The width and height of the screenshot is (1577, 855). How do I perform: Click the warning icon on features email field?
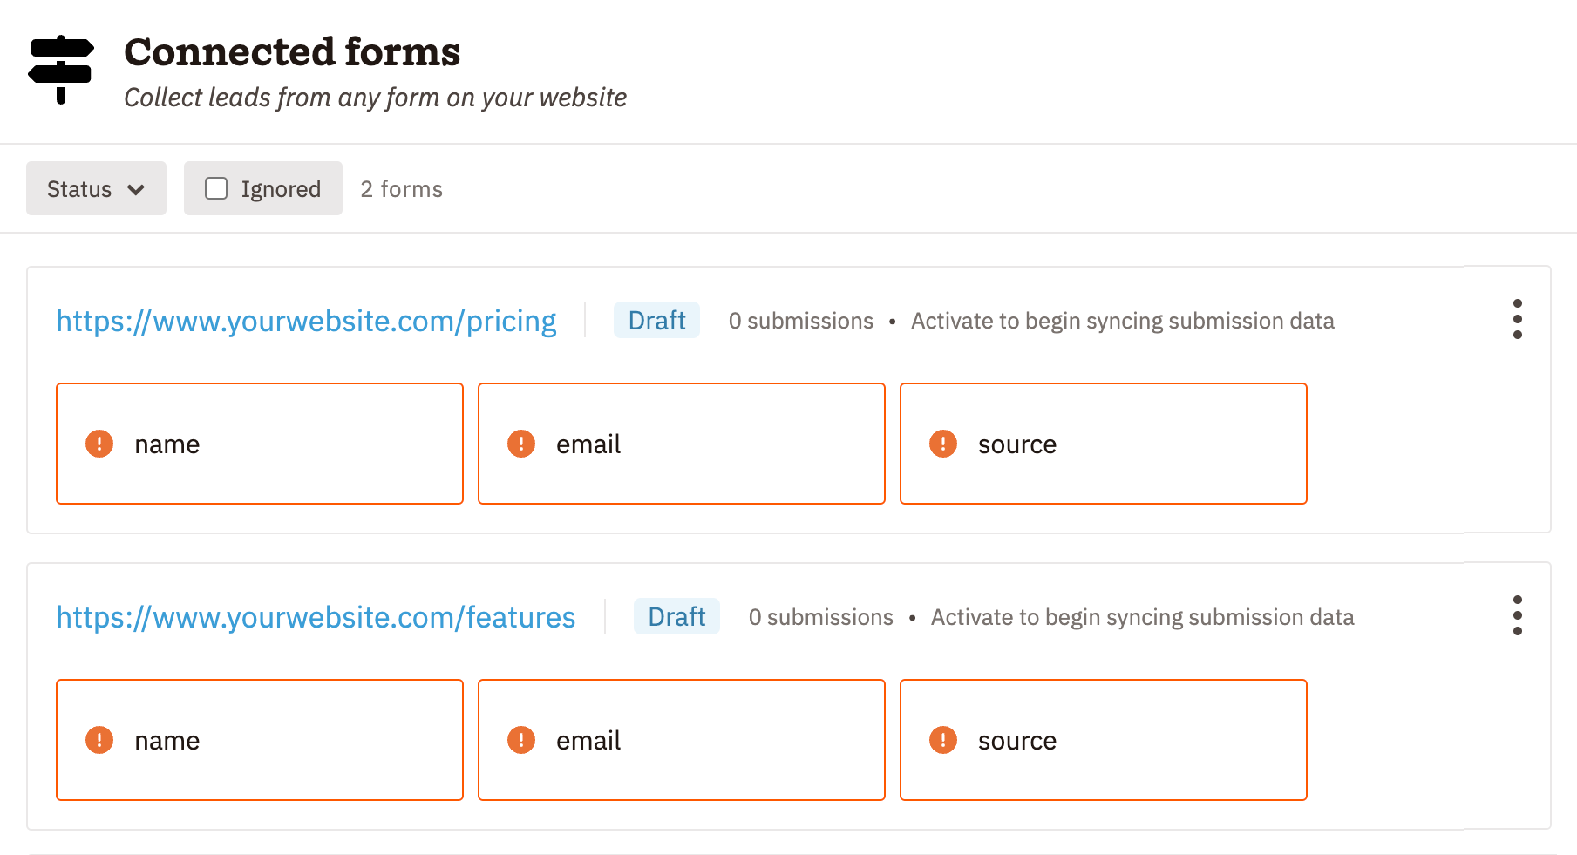click(521, 740)
